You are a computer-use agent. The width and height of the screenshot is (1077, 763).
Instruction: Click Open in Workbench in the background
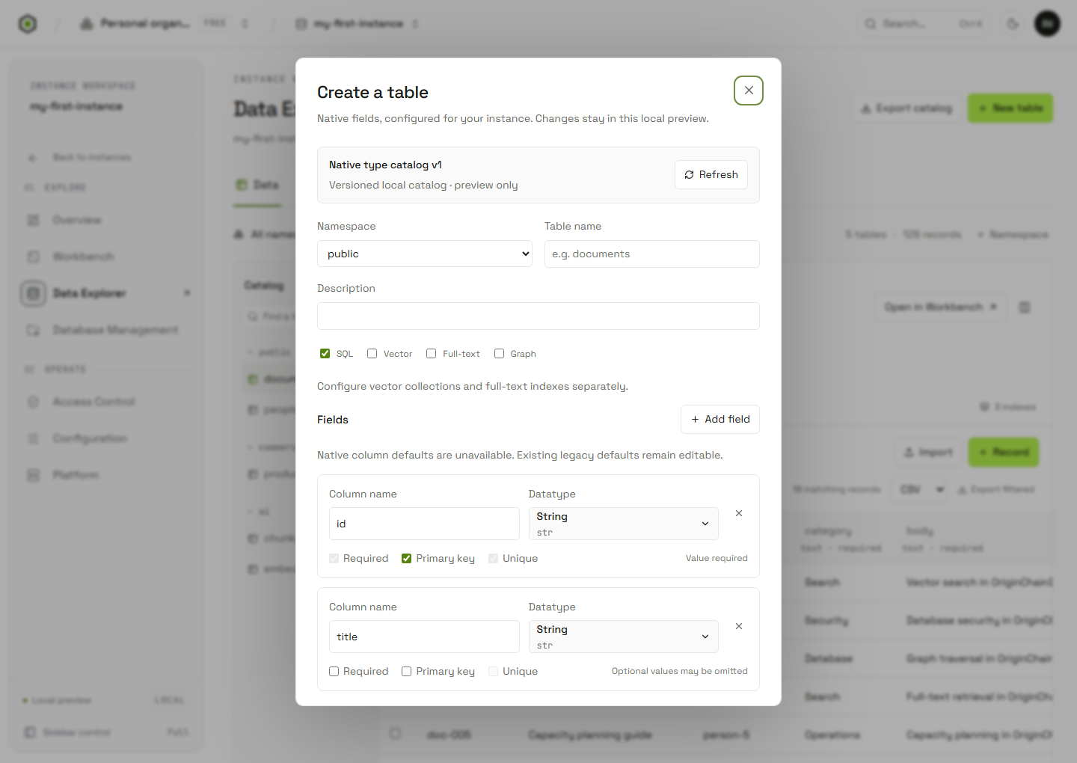point(940,307)
